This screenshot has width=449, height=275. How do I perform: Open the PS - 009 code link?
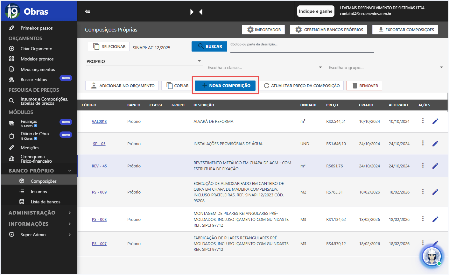coord(99,192)
